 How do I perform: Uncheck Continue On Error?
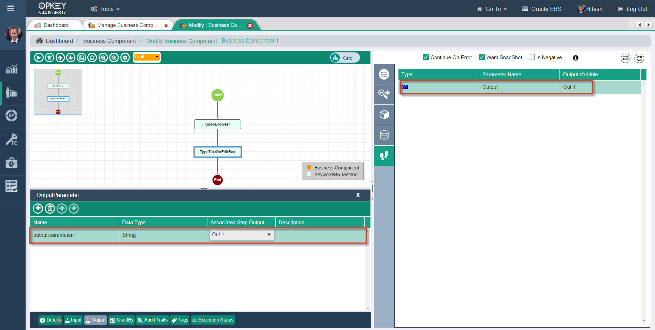coord(426,57)
